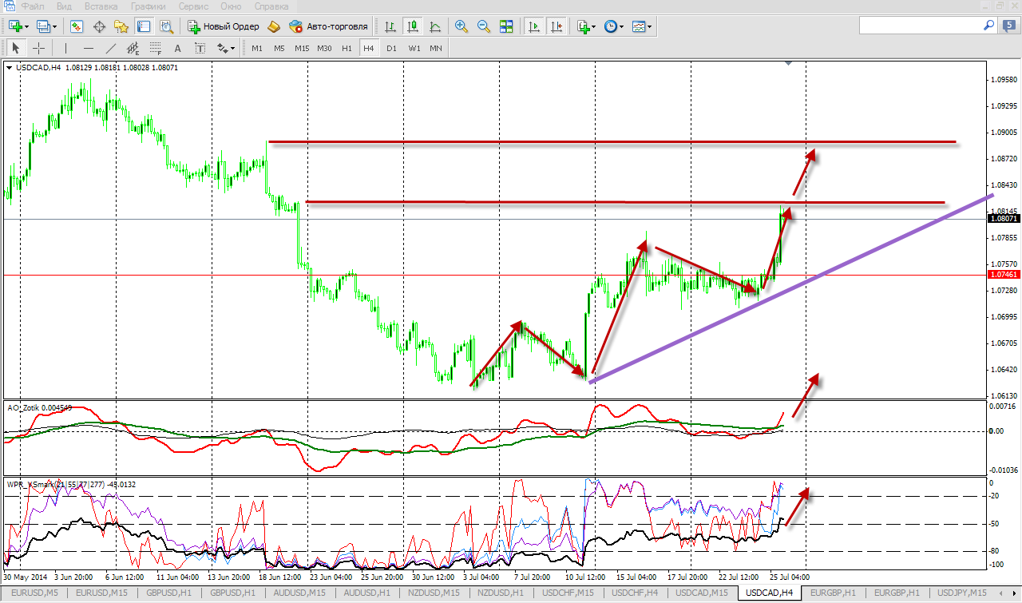
Task: Zoom out of the chart
Action: (483, 26)
